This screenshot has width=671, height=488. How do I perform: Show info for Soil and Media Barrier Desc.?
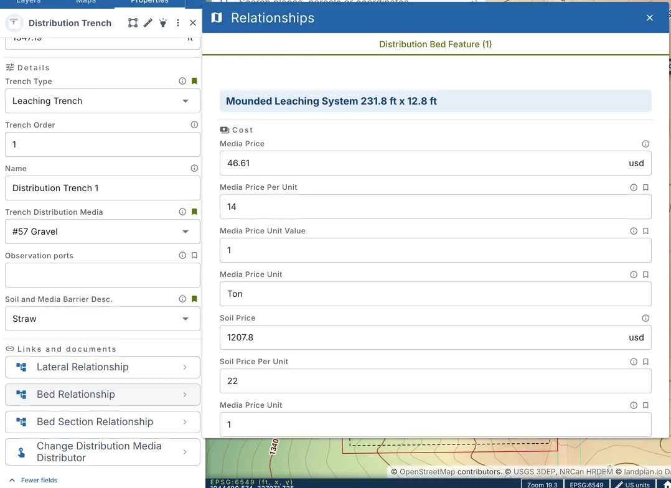[182, 299]
